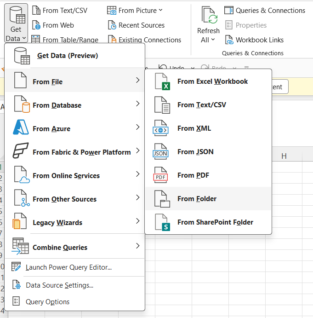Click the Fabric & Power Platform icon
Viewport: 313px width, 318px height.
(21, 150)
